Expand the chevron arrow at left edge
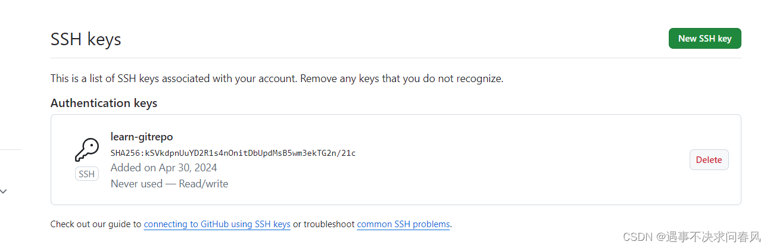The width and height of the screenshot is (770, 248). point(4,192)
